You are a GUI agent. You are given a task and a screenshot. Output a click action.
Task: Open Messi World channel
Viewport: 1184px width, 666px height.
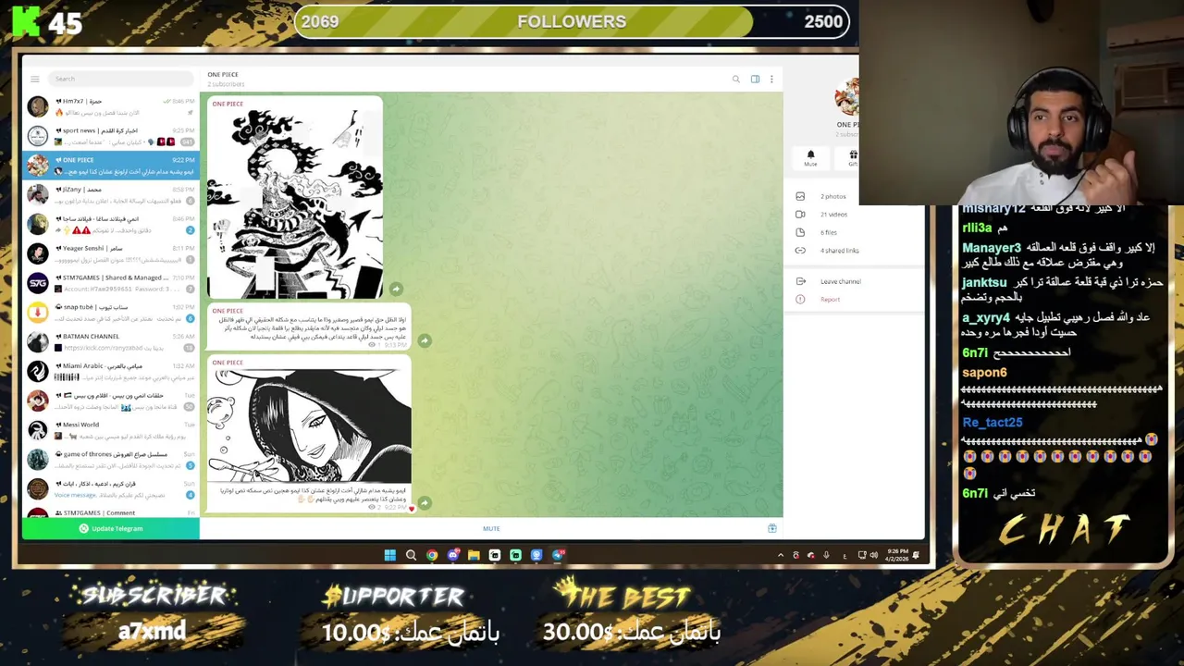point(111,430)
